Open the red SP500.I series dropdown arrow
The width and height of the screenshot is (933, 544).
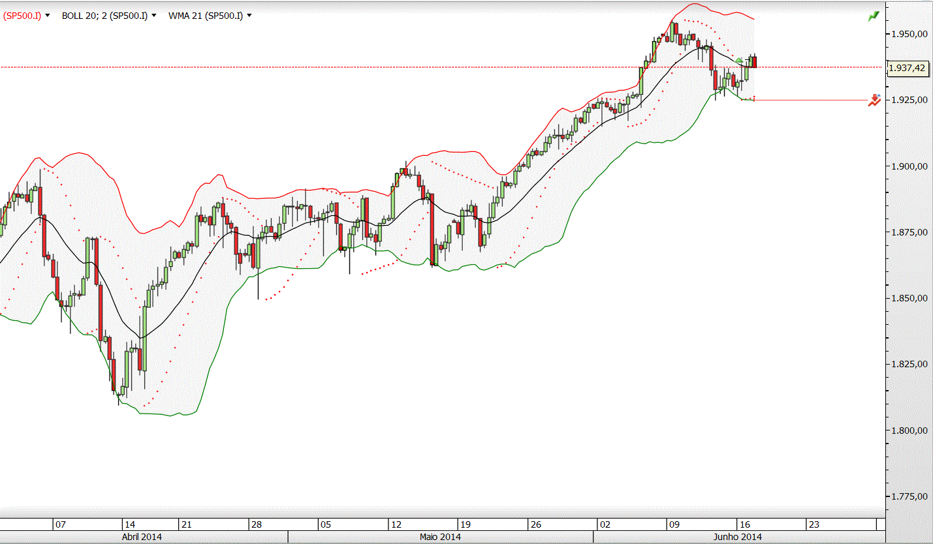(x=48, y=16)
